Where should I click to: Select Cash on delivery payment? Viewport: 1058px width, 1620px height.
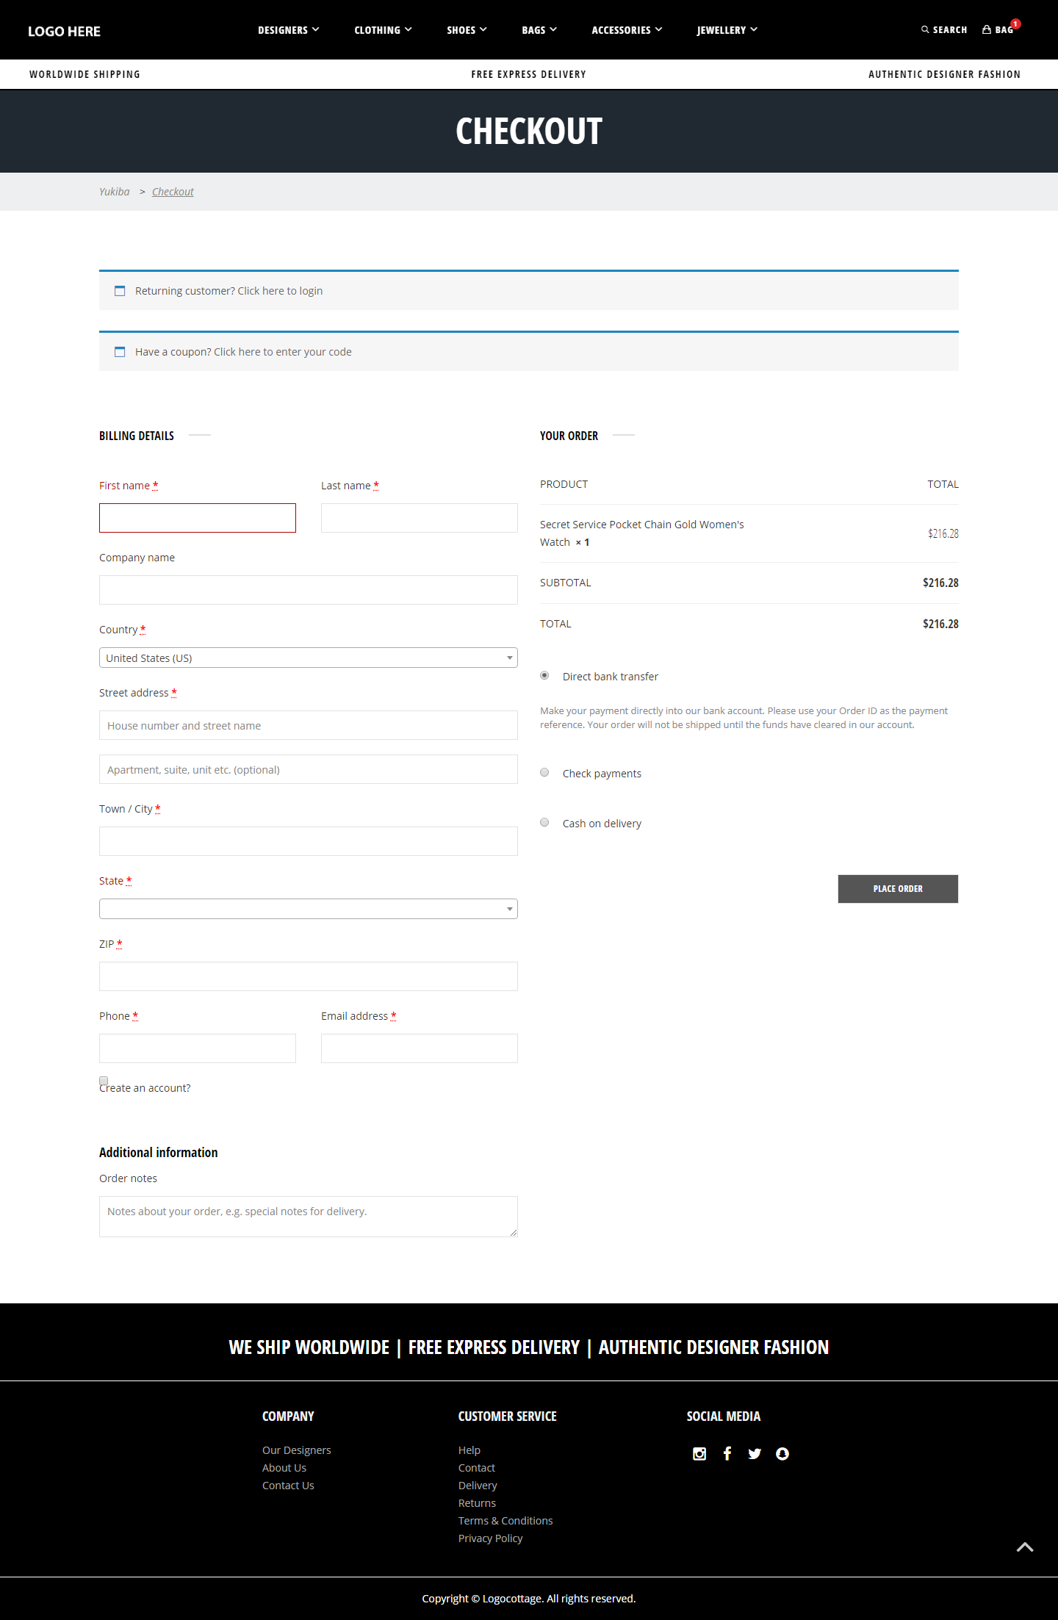click(x=544, y=823)
